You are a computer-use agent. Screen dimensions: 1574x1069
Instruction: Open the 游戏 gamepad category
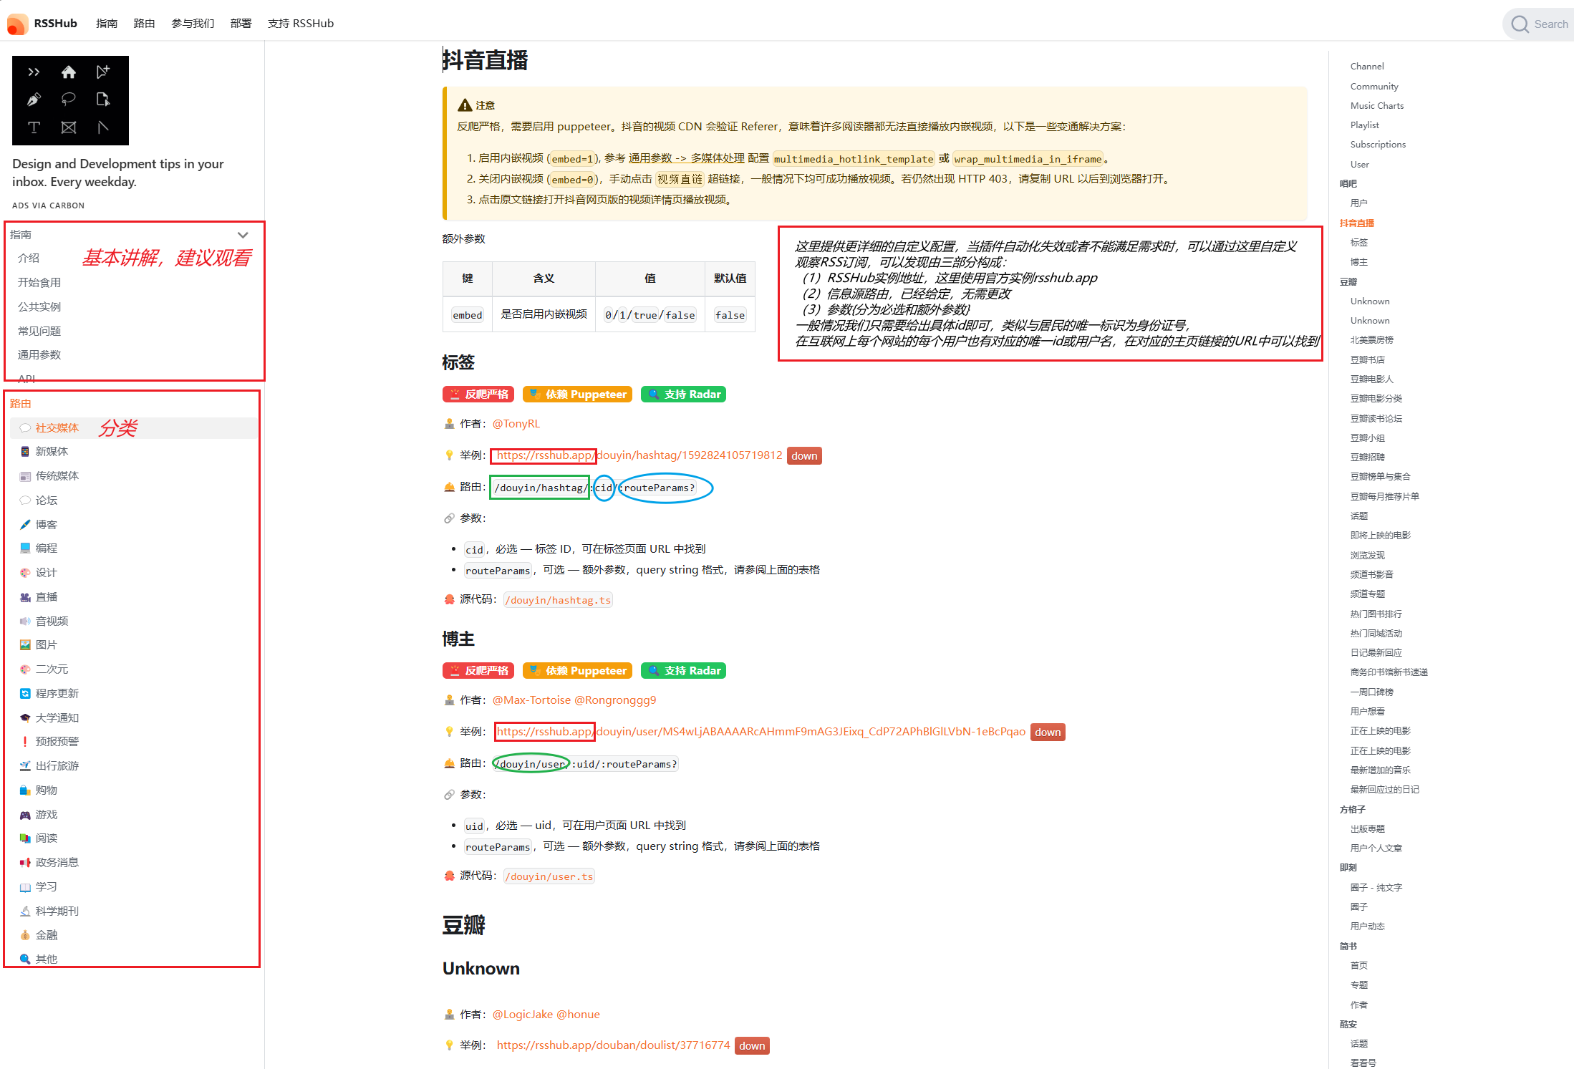click(46, 814)
